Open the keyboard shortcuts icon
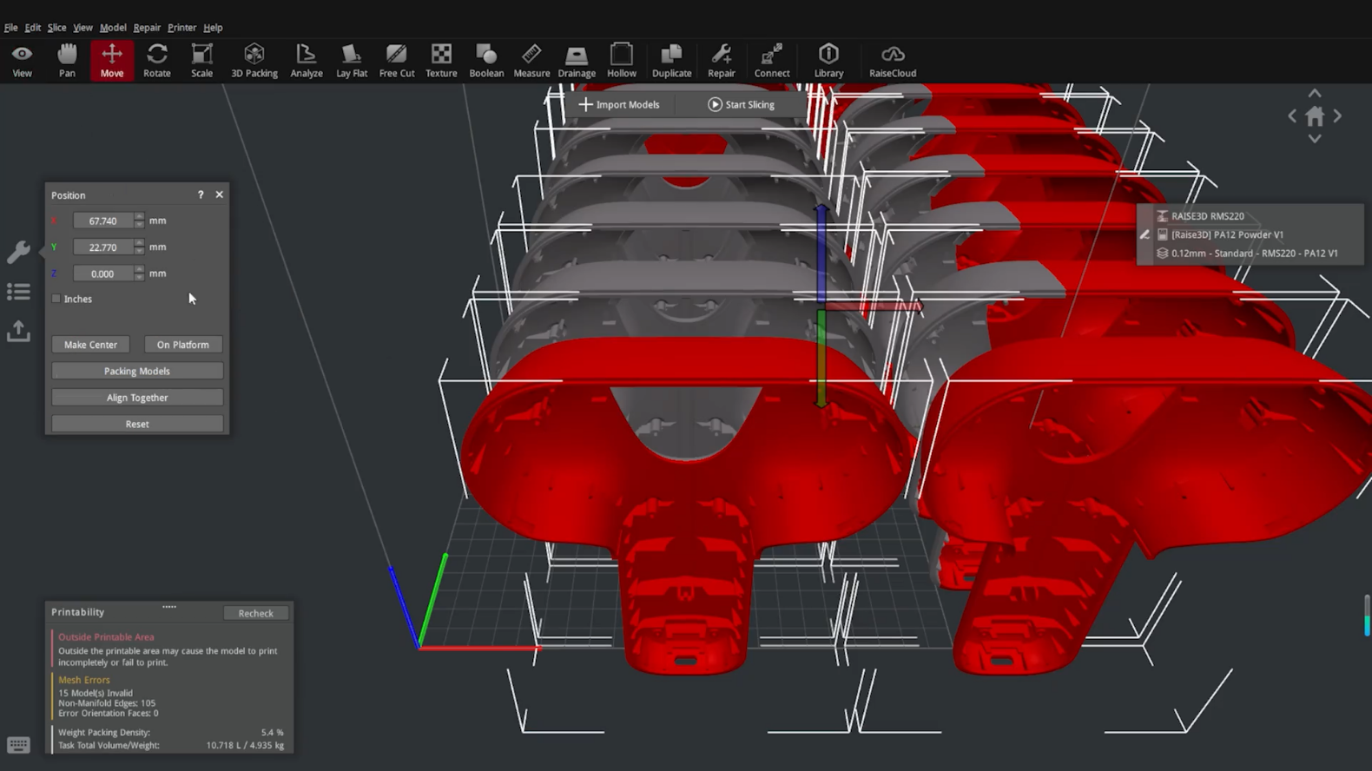Screen dimensions: 1372x771 [18, 745]
